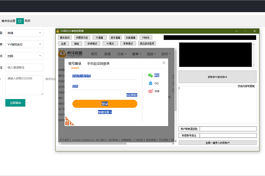The height and width of the screenshot is (176, 265).
Task: Expand the 分类 menu on Huya page
Action: [x=122, y=54]
